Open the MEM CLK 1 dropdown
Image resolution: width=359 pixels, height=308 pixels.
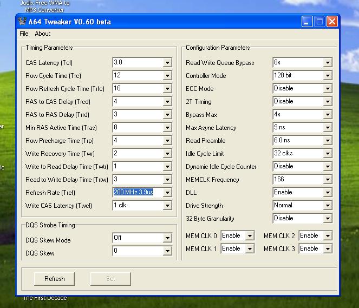pyautogui.click(x=250, y=249)
